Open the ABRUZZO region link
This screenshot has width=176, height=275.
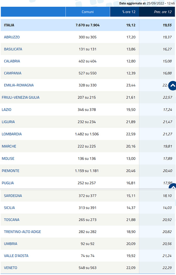[12, 37]
